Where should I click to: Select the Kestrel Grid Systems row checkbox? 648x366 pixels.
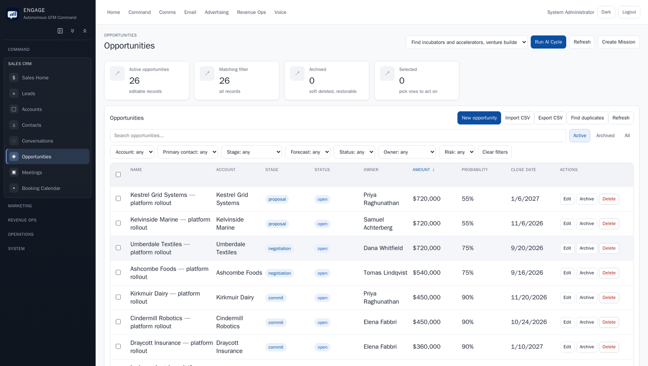118,199
